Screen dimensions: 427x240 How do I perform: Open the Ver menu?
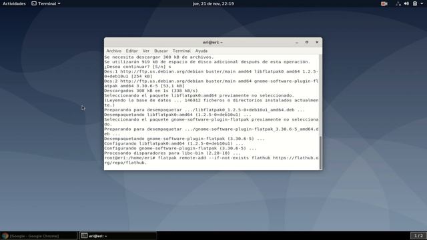146,51
